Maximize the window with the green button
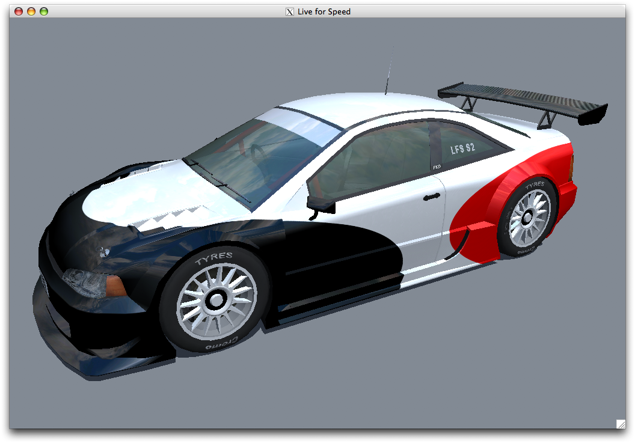This screenshot has width=635, height=443. (x=44, y=11)
